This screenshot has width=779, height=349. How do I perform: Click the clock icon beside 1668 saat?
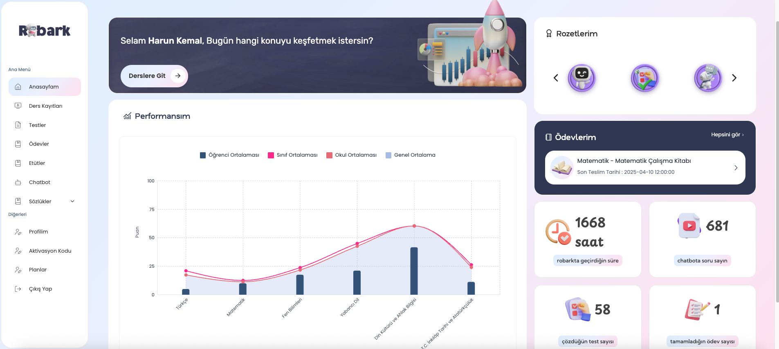[558, 232]
